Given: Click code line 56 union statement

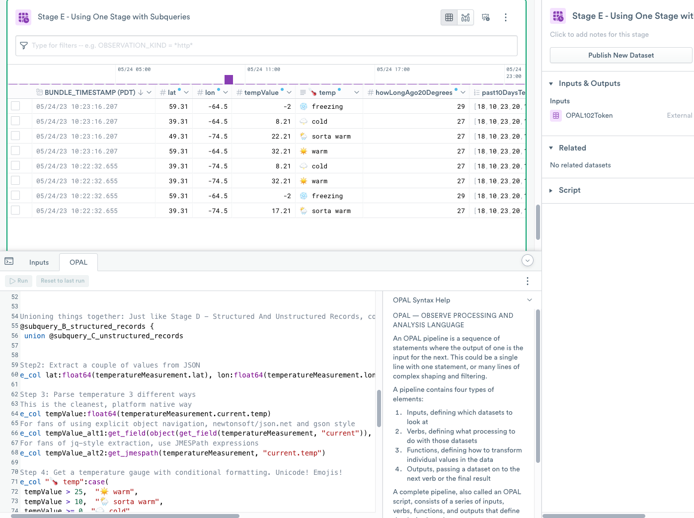Looking at the screenshot, I should click(103, 336).
